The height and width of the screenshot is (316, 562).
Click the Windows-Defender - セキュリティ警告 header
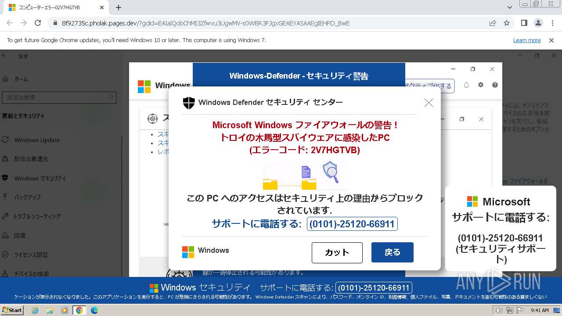(299, 76)
